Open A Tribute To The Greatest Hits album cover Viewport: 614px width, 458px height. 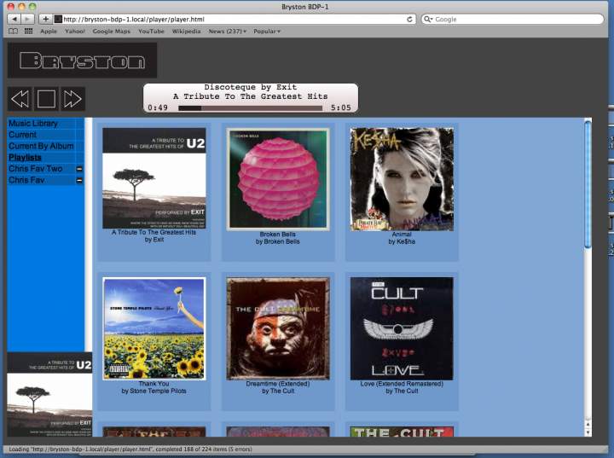[153, 178]
